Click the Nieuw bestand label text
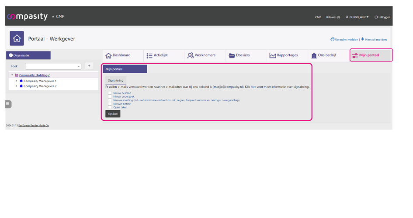Screen dimensions: 413x218 pos(122,93)
